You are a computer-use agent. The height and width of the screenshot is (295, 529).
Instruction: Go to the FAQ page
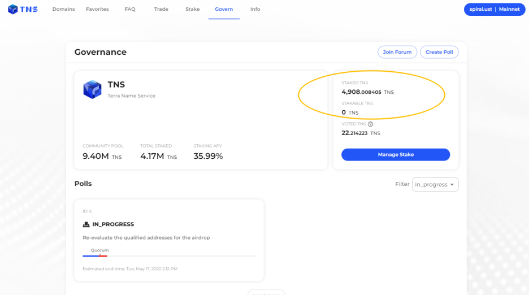[x=130, y=9]
